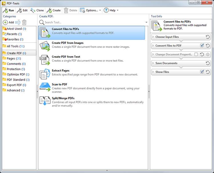This screenshot has width=214, height=173.
Task: Expand the Convert Files to PDF step
Action: 153,46
